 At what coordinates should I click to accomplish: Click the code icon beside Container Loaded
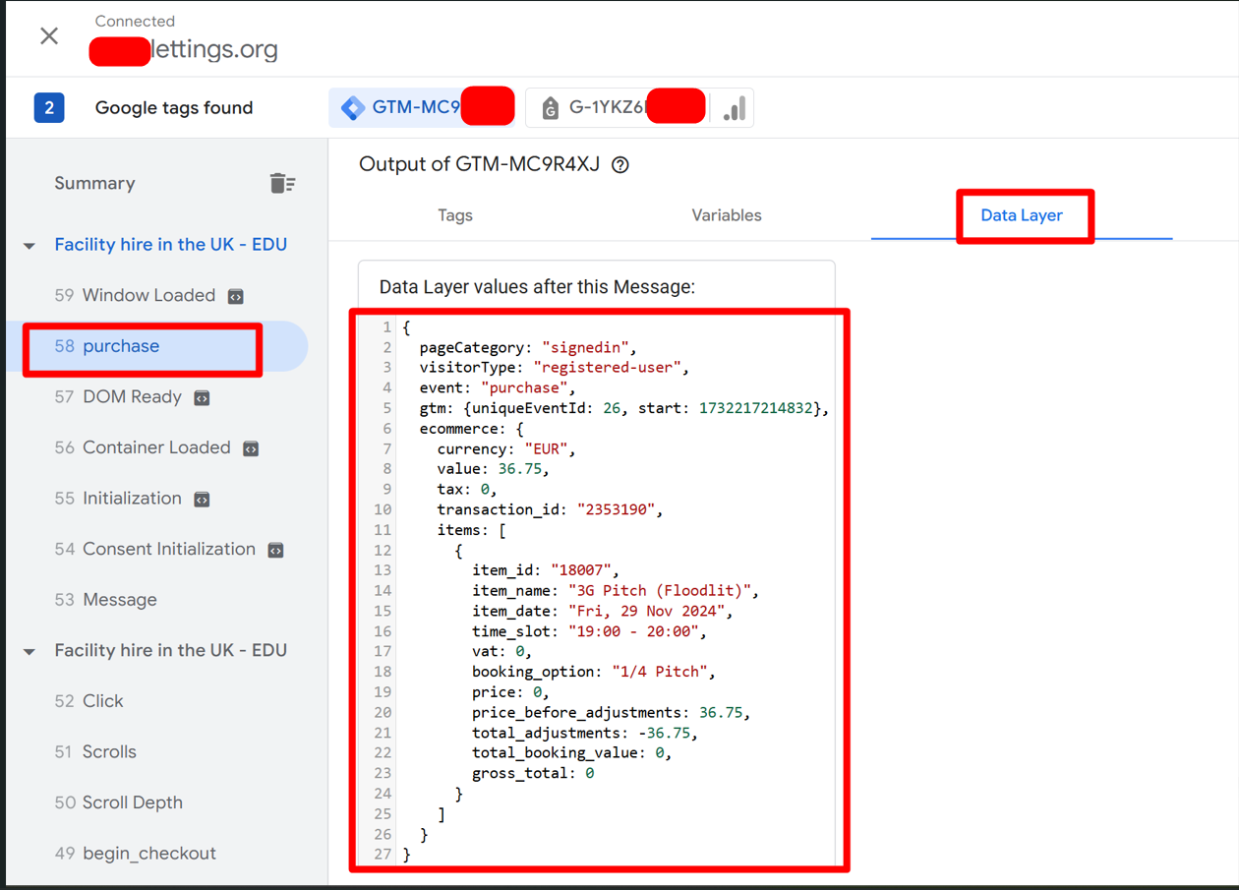(x=251, y=448)
